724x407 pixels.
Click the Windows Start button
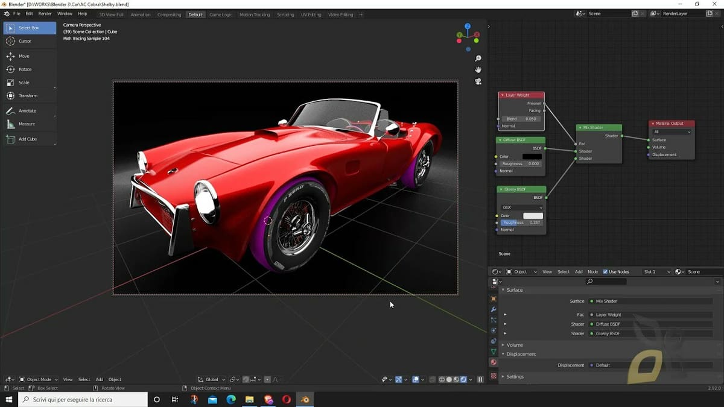point(8,399)
